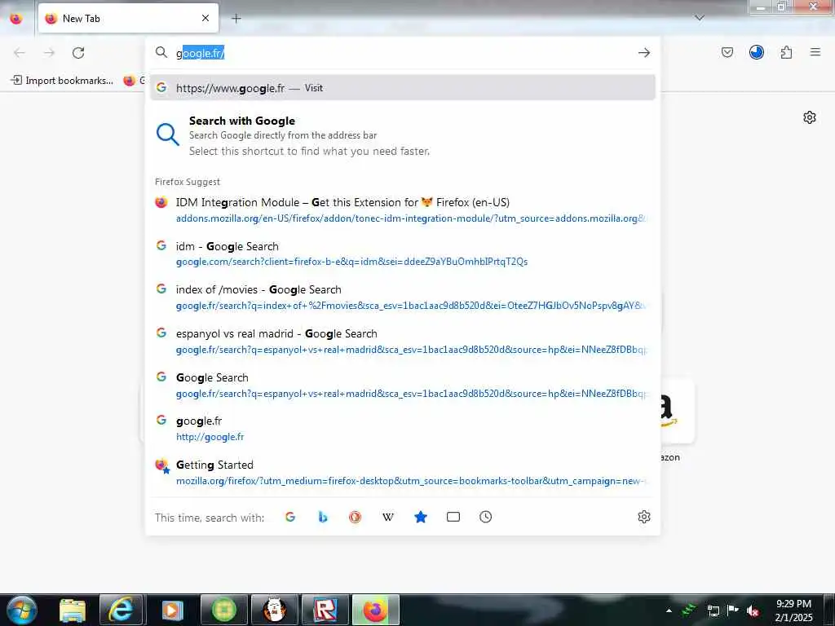This screenshot has width=835, height=626.
Task: Select the New Tab tab
Action: coord(128,18)
